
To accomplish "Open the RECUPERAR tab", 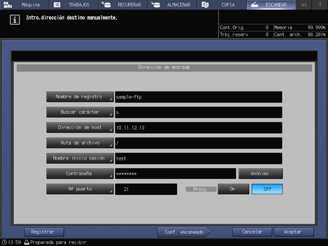I will point(123,4).
